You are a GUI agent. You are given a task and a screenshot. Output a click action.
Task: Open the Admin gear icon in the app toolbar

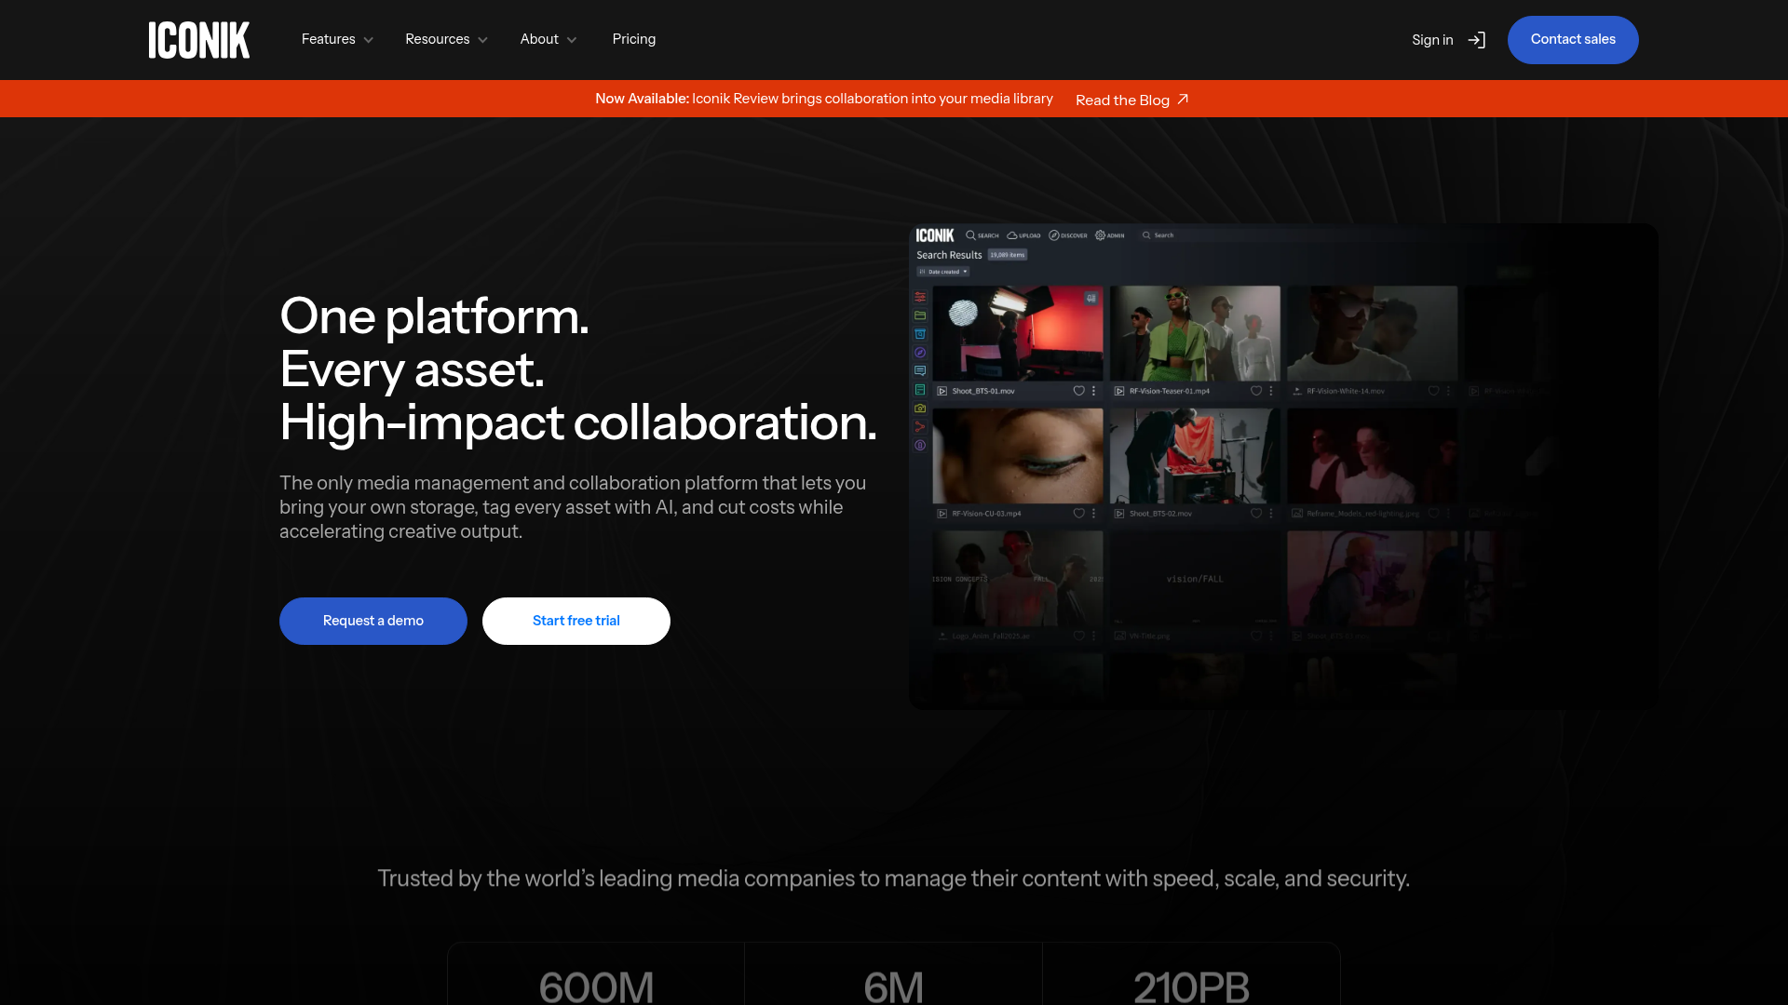pyautogui.click(x=1100, y=235)
